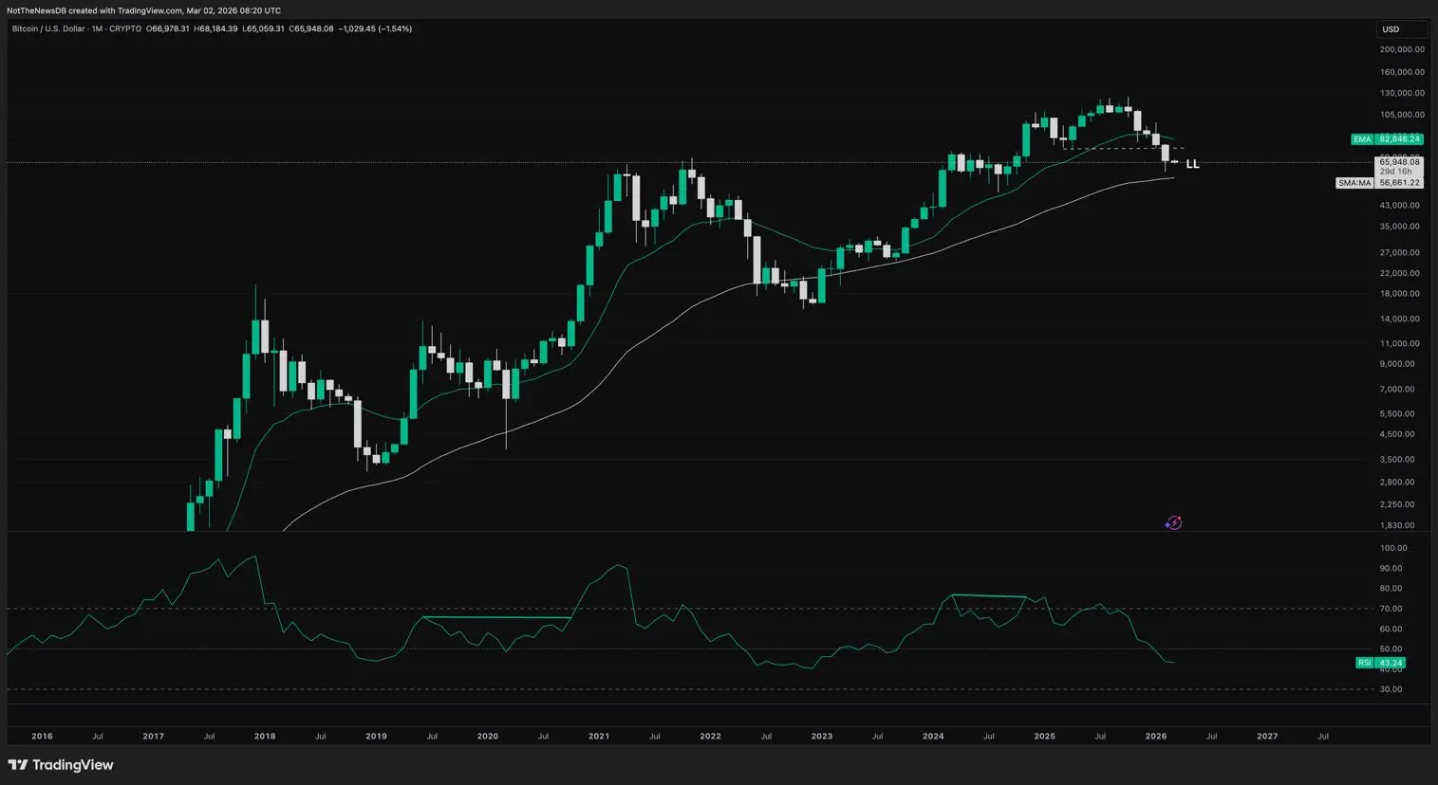The height and width of the screenshot is (785, 1438).
Task: Click the current price label 65,948.08
Action: (x=1399, y=162)
